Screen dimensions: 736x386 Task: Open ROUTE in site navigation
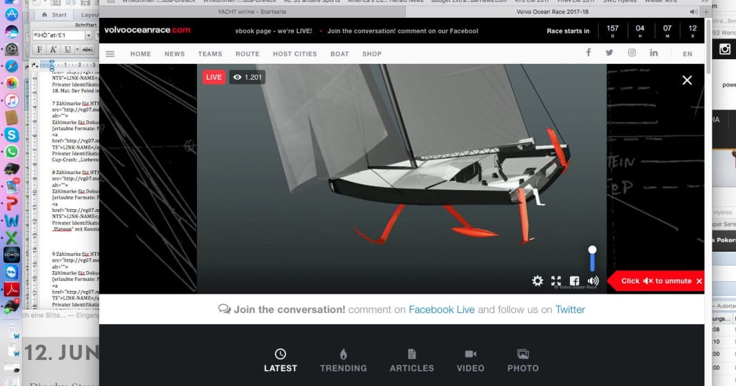pos(247,54)
